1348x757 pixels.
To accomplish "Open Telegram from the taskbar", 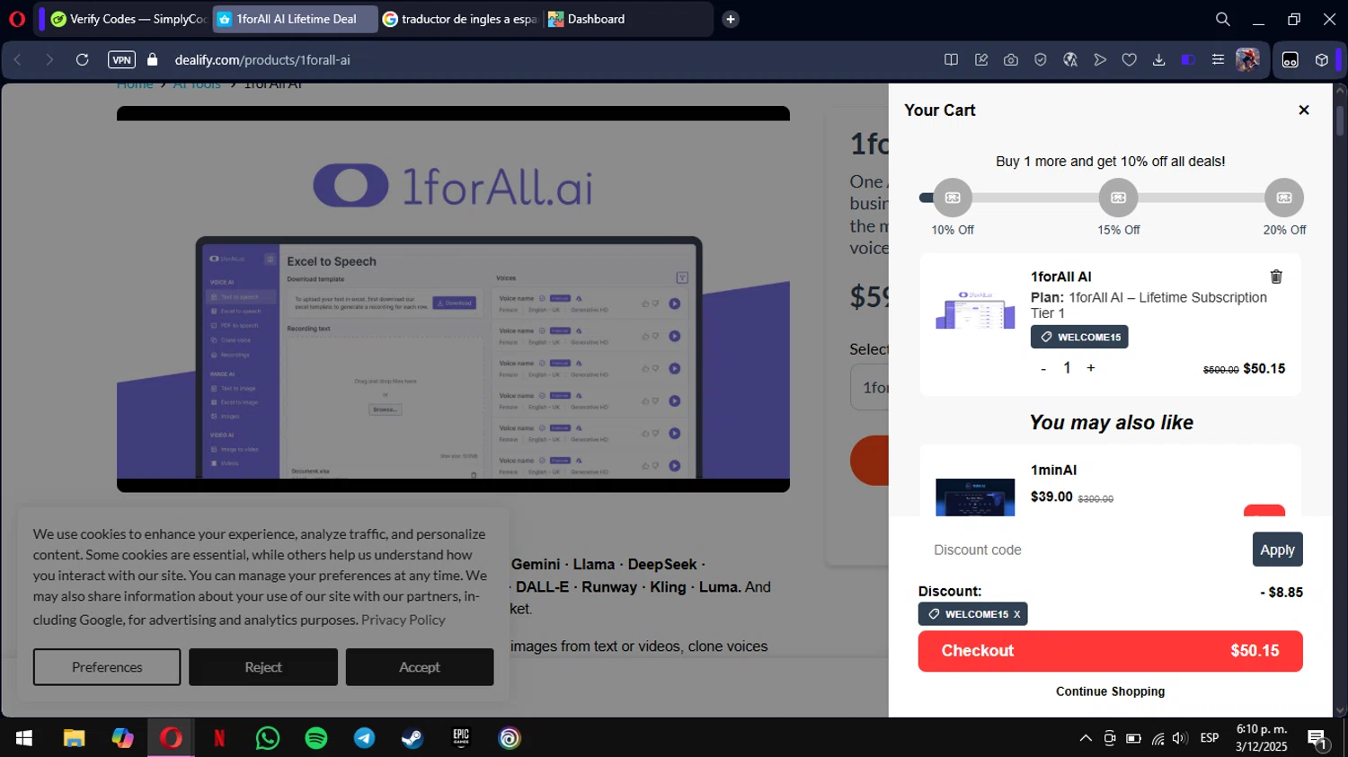I will pyautogui.click(x=365, y=738).
